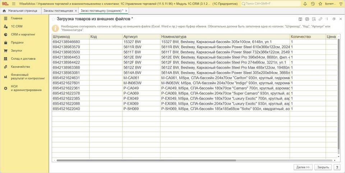Open service settings lines icon in top bar
The width and height of the screenshot is (345, 173).
[x=341, y=4]
